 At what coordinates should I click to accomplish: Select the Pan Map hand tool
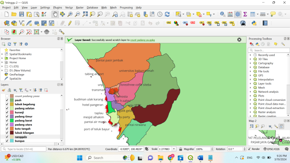[x=55, y=14]
